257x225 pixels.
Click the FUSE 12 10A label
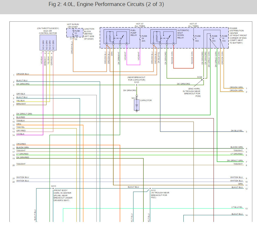pos(77,33)
